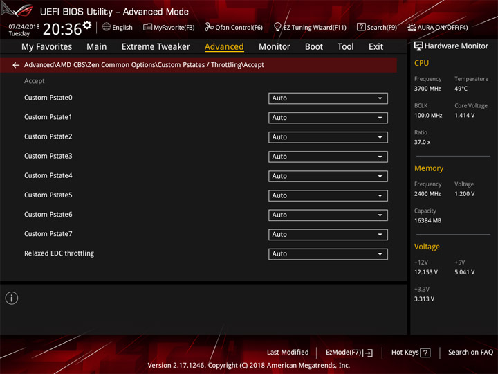This screenshot has height=374, width=498.
Task: Click the globe language icon
Action: click(x=107, y=27)
